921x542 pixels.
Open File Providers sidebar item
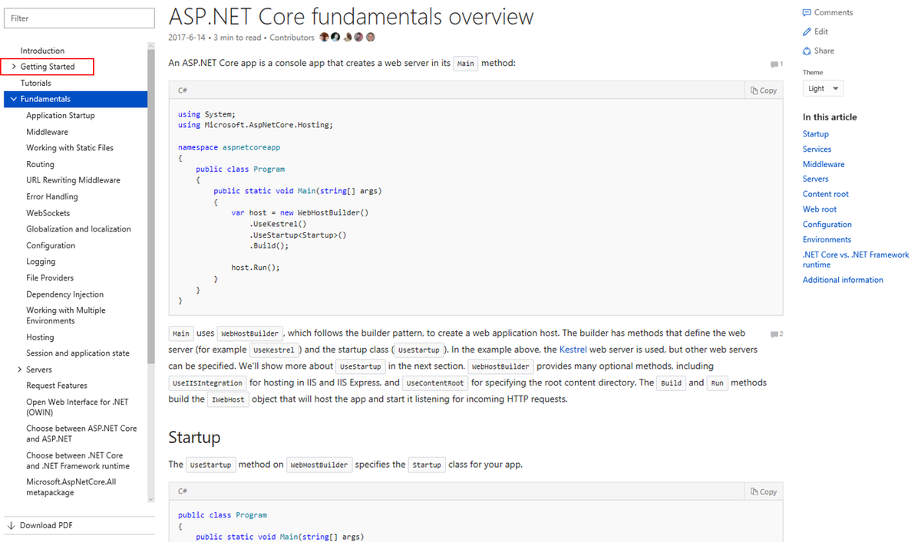click(50, 278)
